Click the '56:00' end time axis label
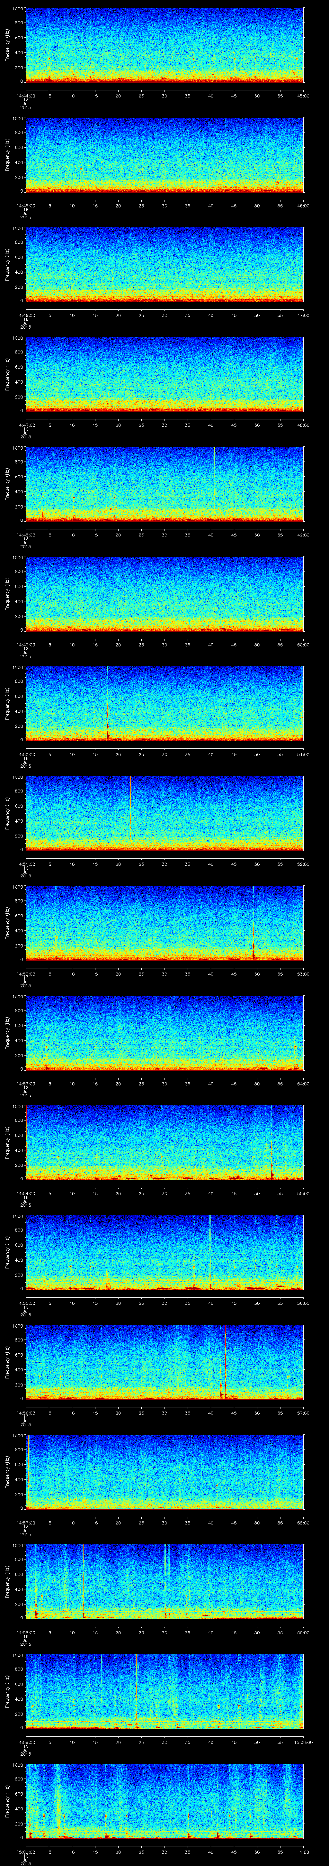This screenshot has width=329, height=1866. tap(303, 1303)
